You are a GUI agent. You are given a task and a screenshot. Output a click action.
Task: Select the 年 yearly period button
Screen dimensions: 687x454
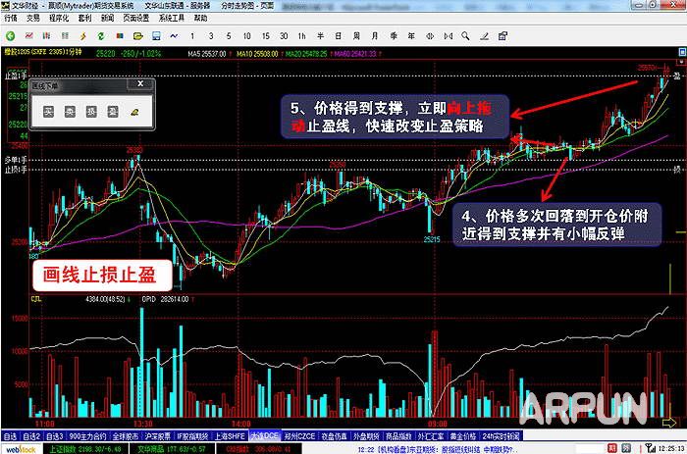point(411,36)
